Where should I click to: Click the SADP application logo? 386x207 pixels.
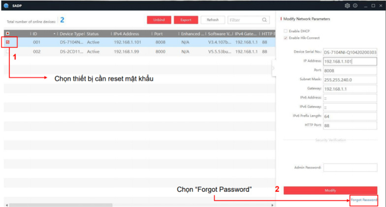(x=6, y=6)
